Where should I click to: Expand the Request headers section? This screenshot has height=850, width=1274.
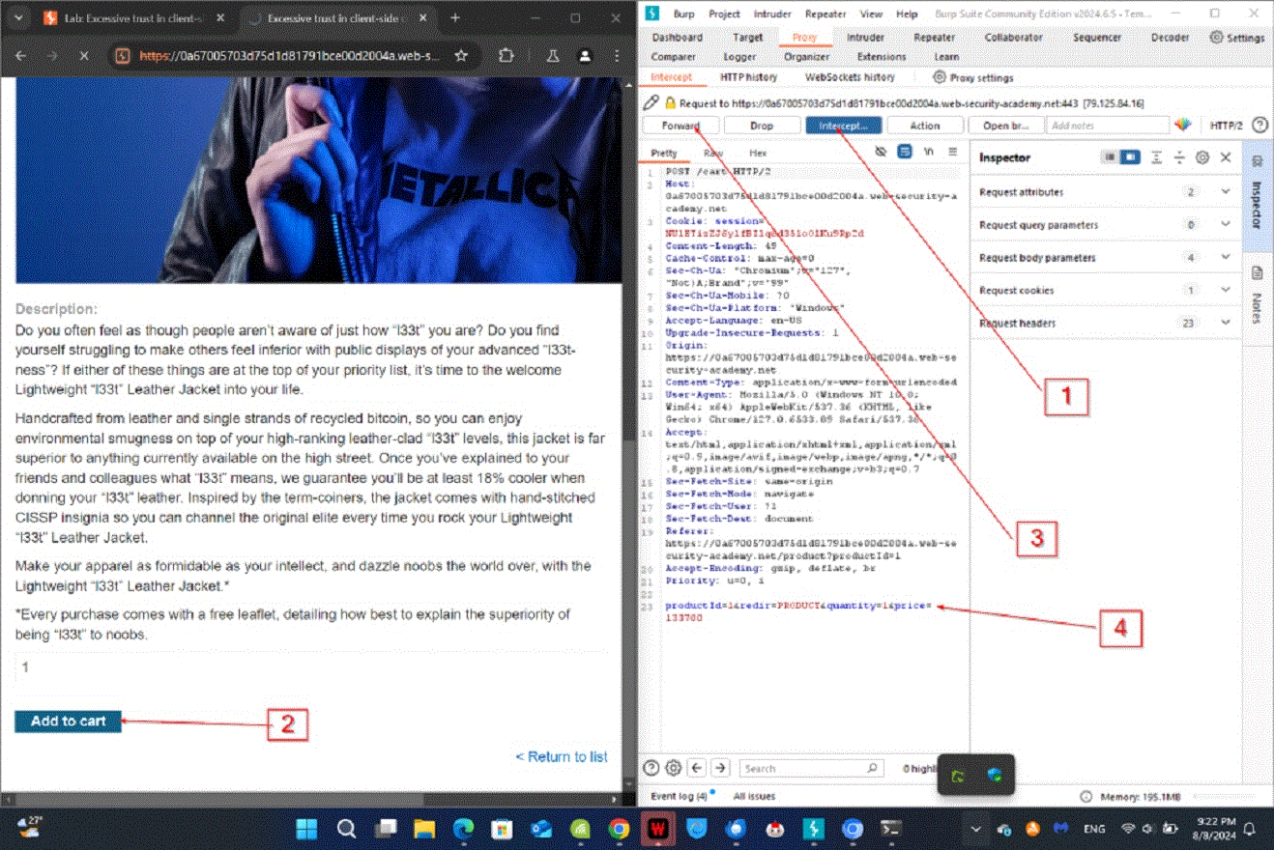(x=1226, y=324)
